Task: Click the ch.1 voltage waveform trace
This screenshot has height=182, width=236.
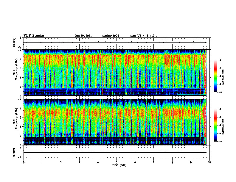Action: (x=115, y=42)
